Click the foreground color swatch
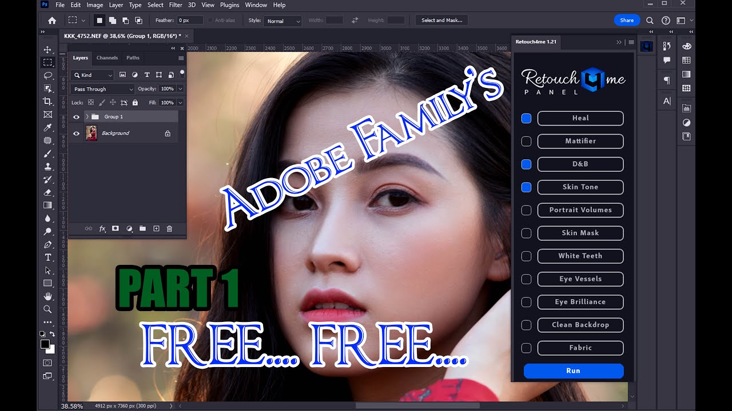 [45, 344]
